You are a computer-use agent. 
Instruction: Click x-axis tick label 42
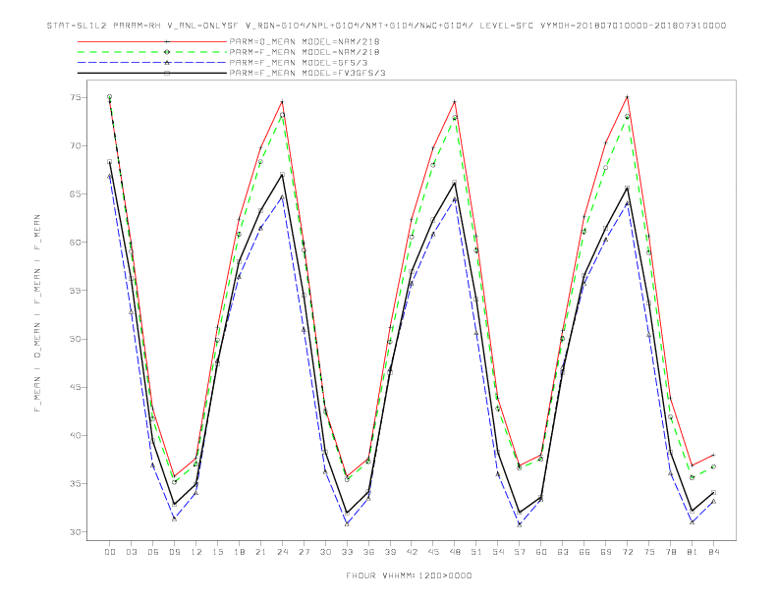[x=412, y=552]
